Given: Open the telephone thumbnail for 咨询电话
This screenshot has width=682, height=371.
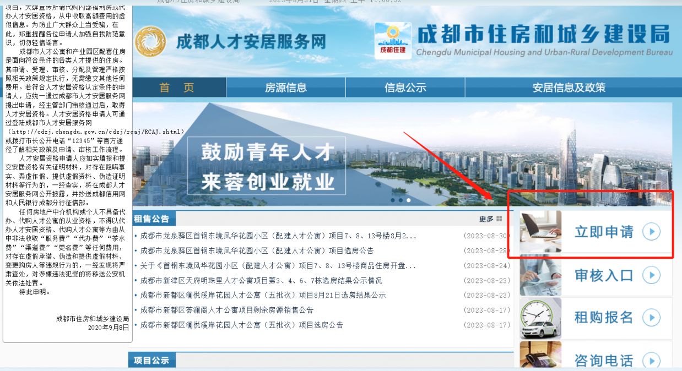Looking at the screenshot, I should point(540,355).
